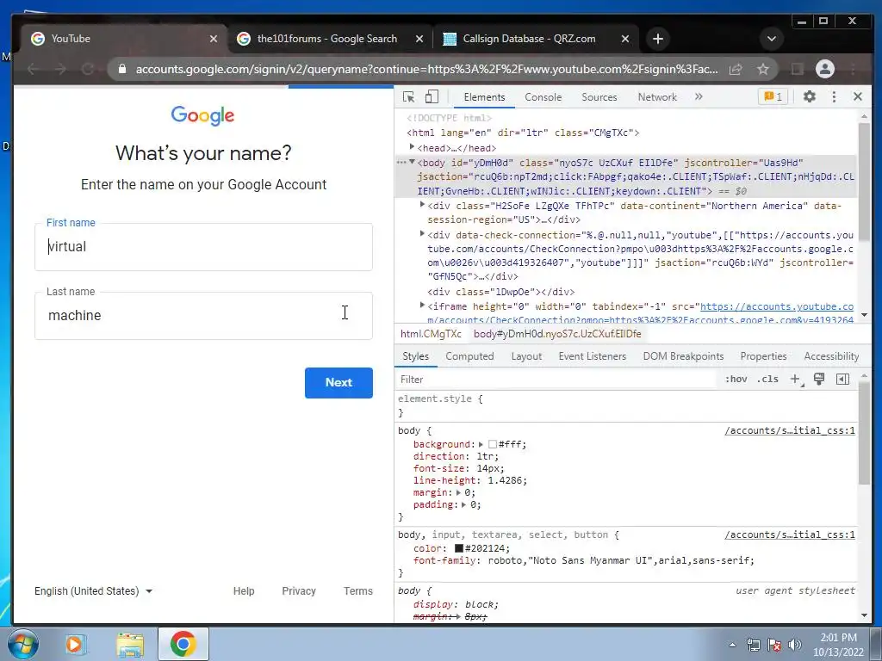Toggle the computed styles sidebar icon
882x661 pixels.
[x=842, y=380]
